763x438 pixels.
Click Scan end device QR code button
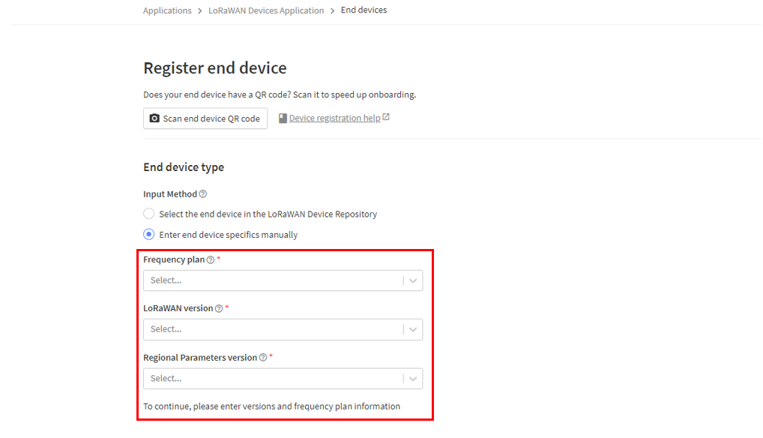(x=205, y=118)
